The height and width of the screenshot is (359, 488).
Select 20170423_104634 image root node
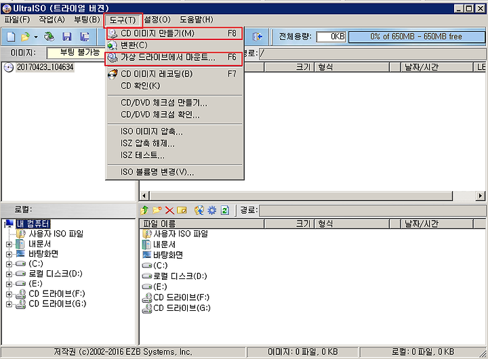tap(45, 67)
